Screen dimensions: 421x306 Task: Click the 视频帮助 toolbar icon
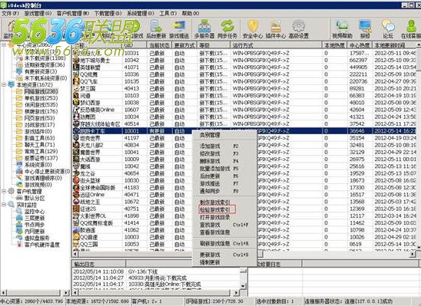(x=342, y=29)
